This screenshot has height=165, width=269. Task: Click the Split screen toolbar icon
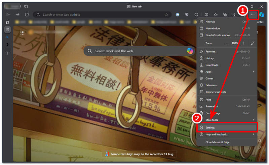pyautogui.click(x=206, y=14)
